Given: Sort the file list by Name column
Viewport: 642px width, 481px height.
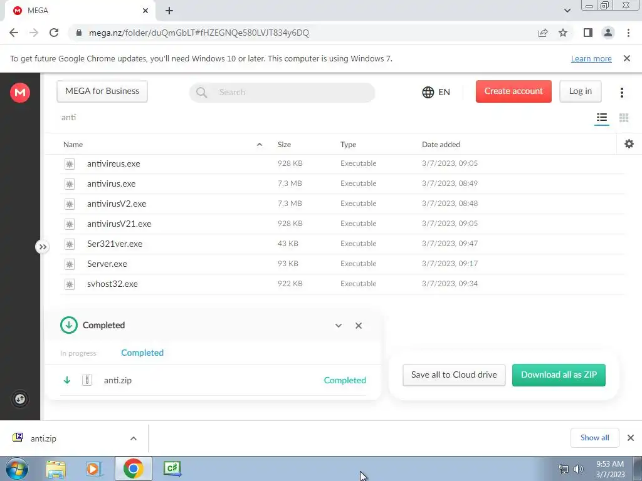Looking at the screenshot, I should coord(73,145).
